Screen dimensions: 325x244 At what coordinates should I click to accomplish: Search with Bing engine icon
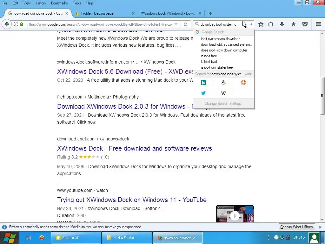[x=203, y=83]
